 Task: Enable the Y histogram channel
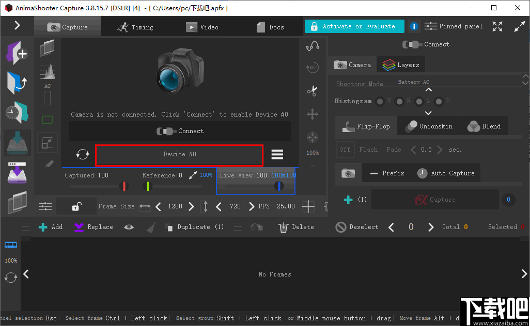[x=380, y=102]
